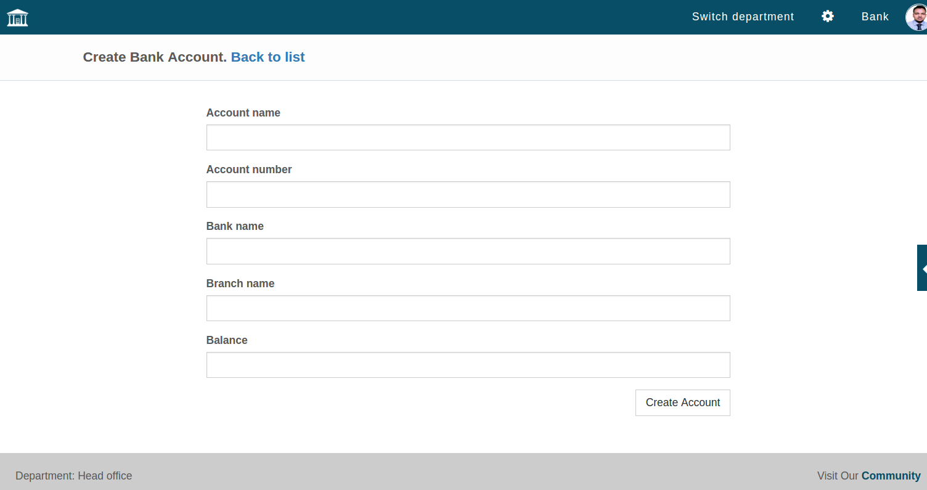927x490 pixels.
Task: Click the Department: Head office text
Action: tap(73, 475)
